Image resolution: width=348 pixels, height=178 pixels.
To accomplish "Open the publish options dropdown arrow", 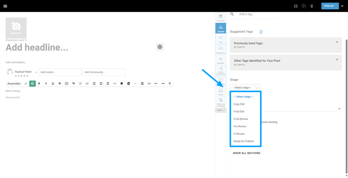I will 342,6.
